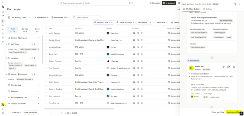Check the Dave Hart row

[x=46, y=54]
